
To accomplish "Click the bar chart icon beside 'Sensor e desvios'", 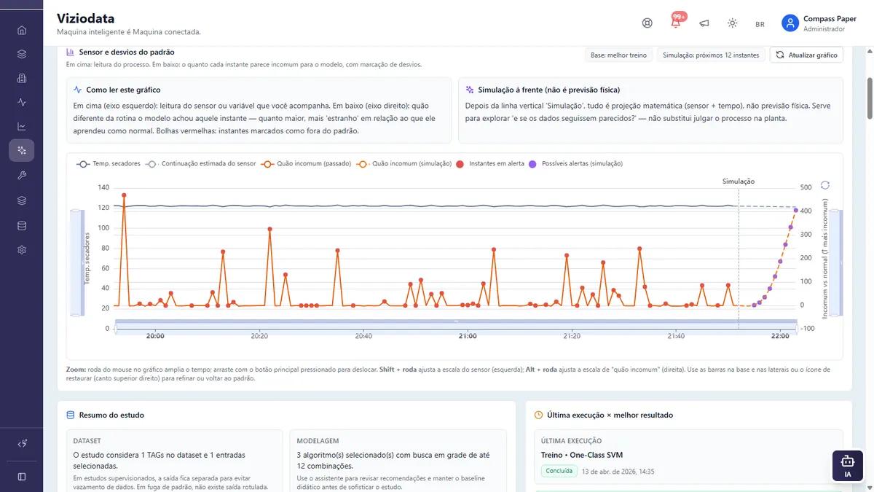I will click(71, 52).
